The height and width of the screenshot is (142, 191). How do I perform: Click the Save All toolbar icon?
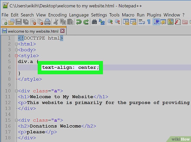point(26,22)
